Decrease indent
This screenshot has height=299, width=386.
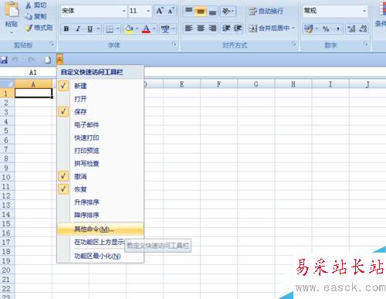coord(226,28)
